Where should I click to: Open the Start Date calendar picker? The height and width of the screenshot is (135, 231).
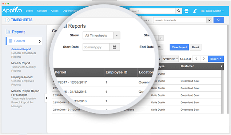(x=115, y=47)
